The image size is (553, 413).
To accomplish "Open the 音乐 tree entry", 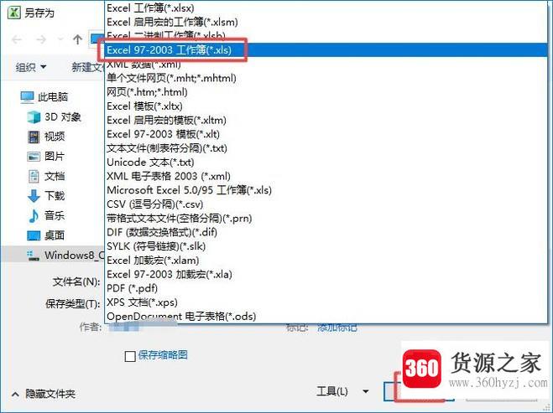I will point(55,215).
